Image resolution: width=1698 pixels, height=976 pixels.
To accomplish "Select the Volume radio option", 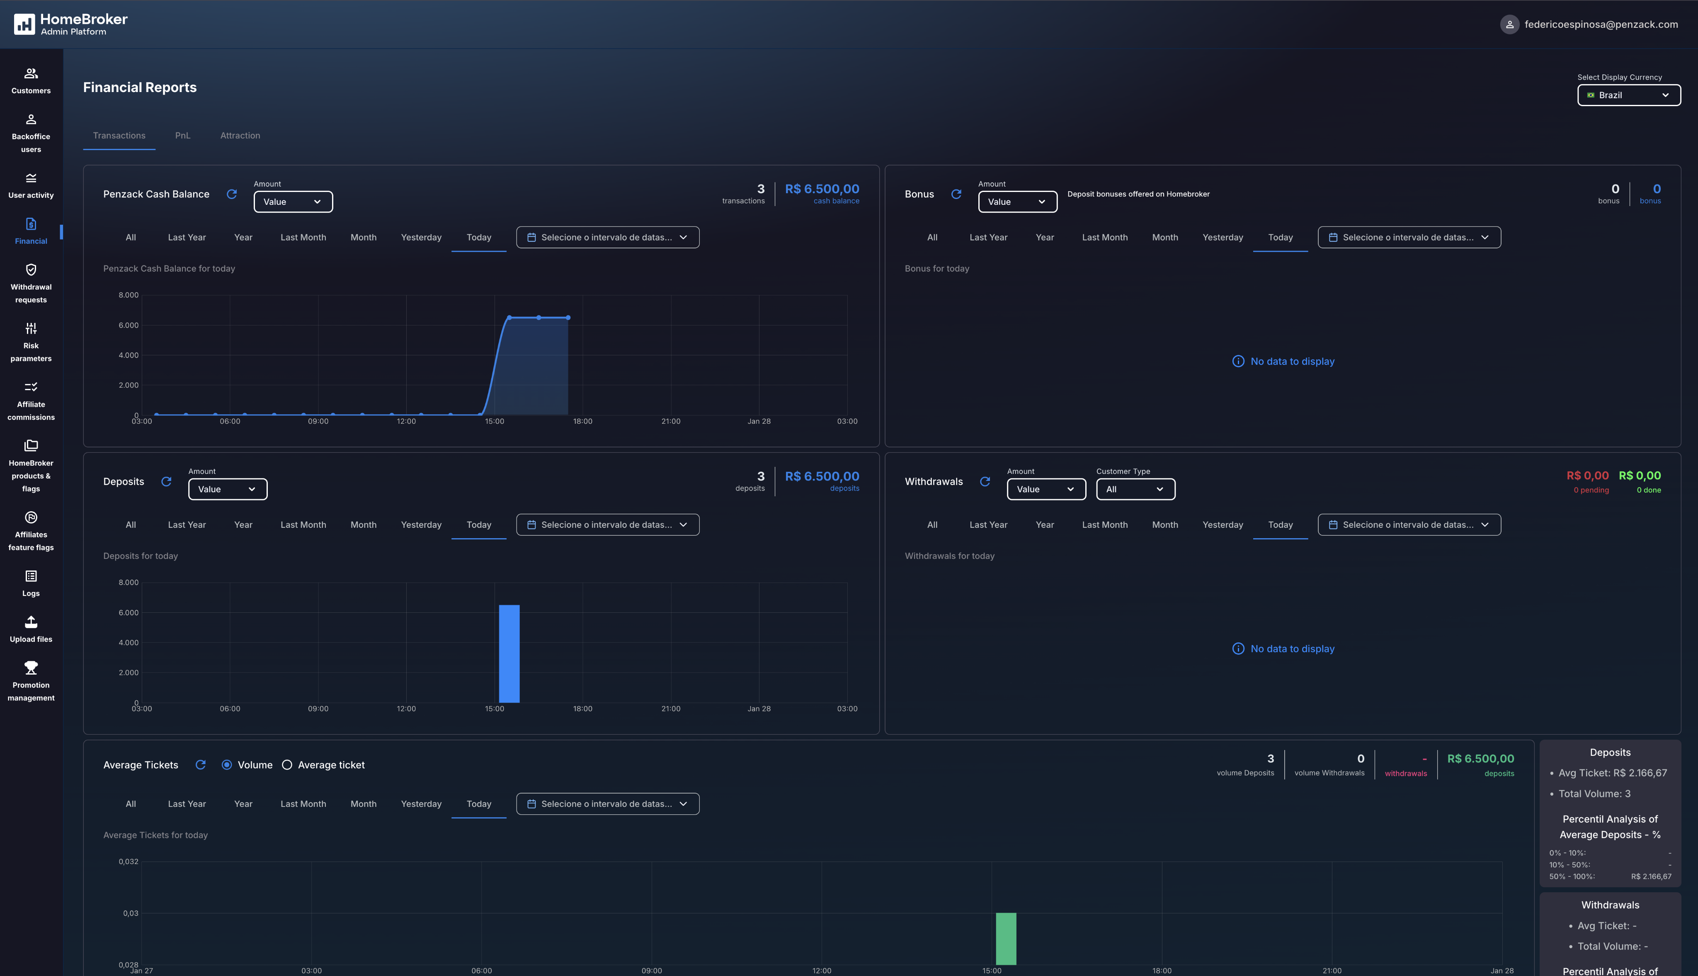I will [227, 765].
